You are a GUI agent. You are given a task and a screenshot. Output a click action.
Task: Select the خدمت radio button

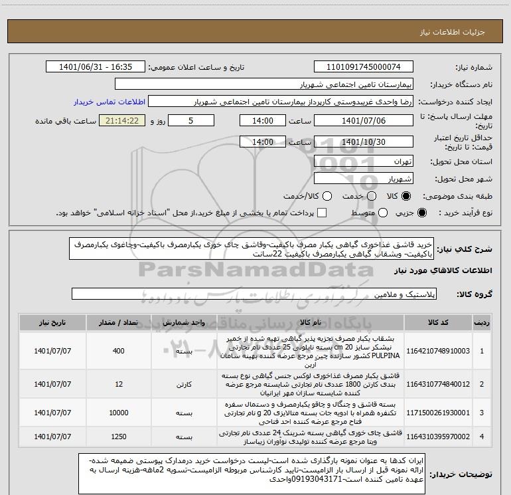[372, 196]
